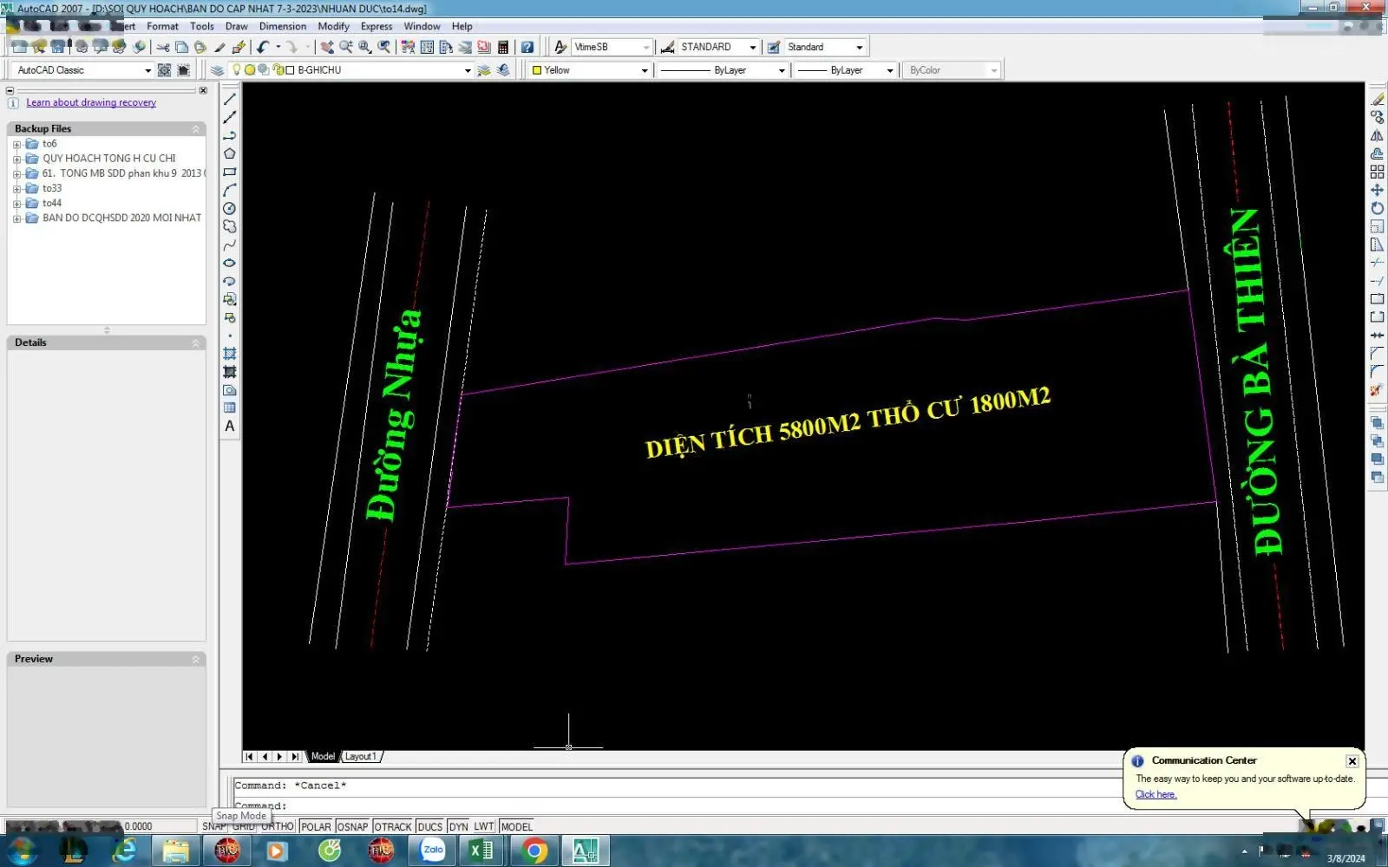Screen dimensions: 1388x867
Task: Click the Zoom Realtime magnifier icon
Action: pos(346,47)
